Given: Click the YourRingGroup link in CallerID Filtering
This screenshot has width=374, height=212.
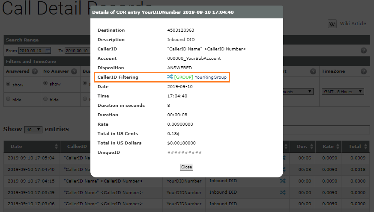Looking at the screenshot, I should click(x=210, y=77).
